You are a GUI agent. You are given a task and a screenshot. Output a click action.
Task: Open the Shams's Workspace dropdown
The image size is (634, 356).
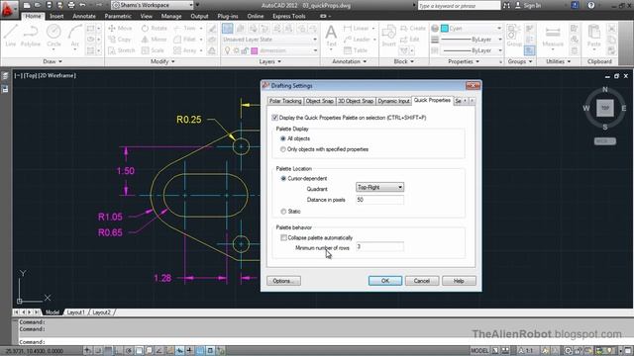pos(153,5)
